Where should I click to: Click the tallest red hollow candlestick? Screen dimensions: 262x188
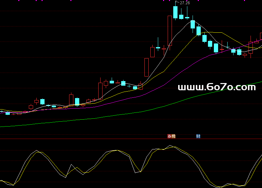(x=170, y=31)
